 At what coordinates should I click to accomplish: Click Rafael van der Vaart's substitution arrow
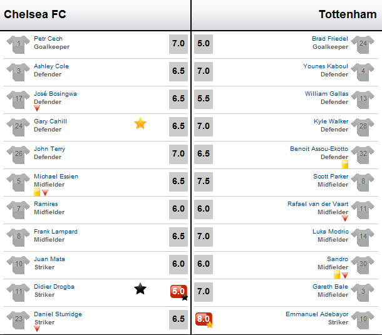click(345, 219)
